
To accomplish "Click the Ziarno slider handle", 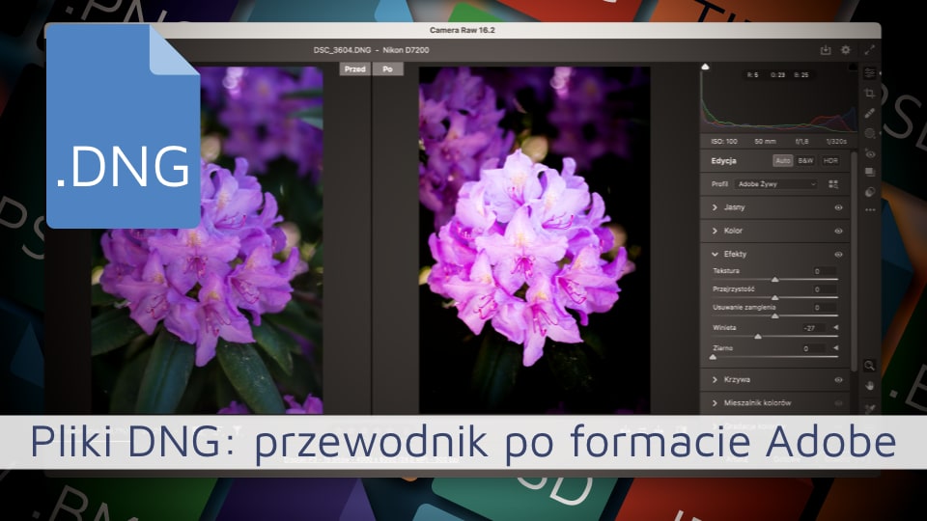I will pos(713,357).
